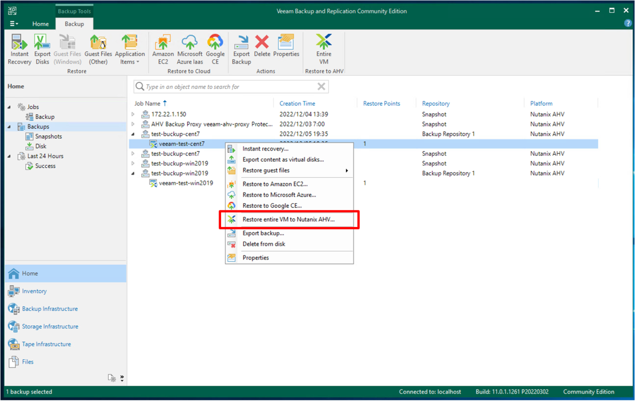The width and height of the screenshot is (635, 402).
Task: Open the Files navigation pane
Action: click(66, 362)
